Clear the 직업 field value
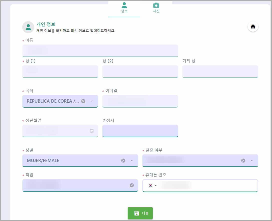The width and height of the screenshot is (272, 221). pyautogui.click(x=132, y=185)
